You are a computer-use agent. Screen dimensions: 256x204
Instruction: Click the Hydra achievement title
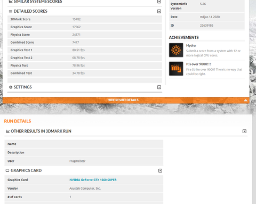tap(191, 45)
